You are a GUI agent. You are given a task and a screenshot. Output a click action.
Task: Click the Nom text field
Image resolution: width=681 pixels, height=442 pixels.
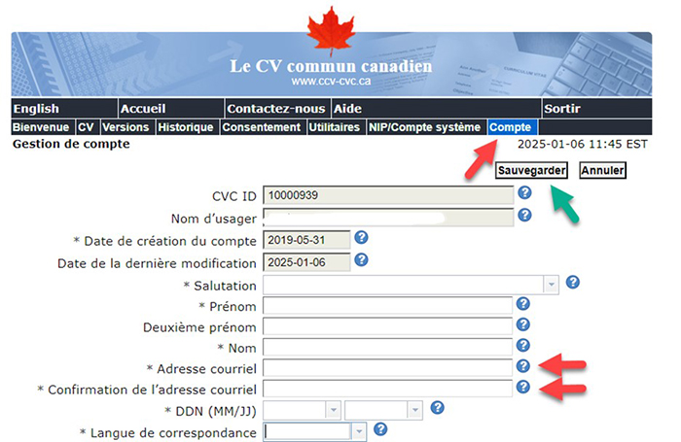click(x=387, y=347)
